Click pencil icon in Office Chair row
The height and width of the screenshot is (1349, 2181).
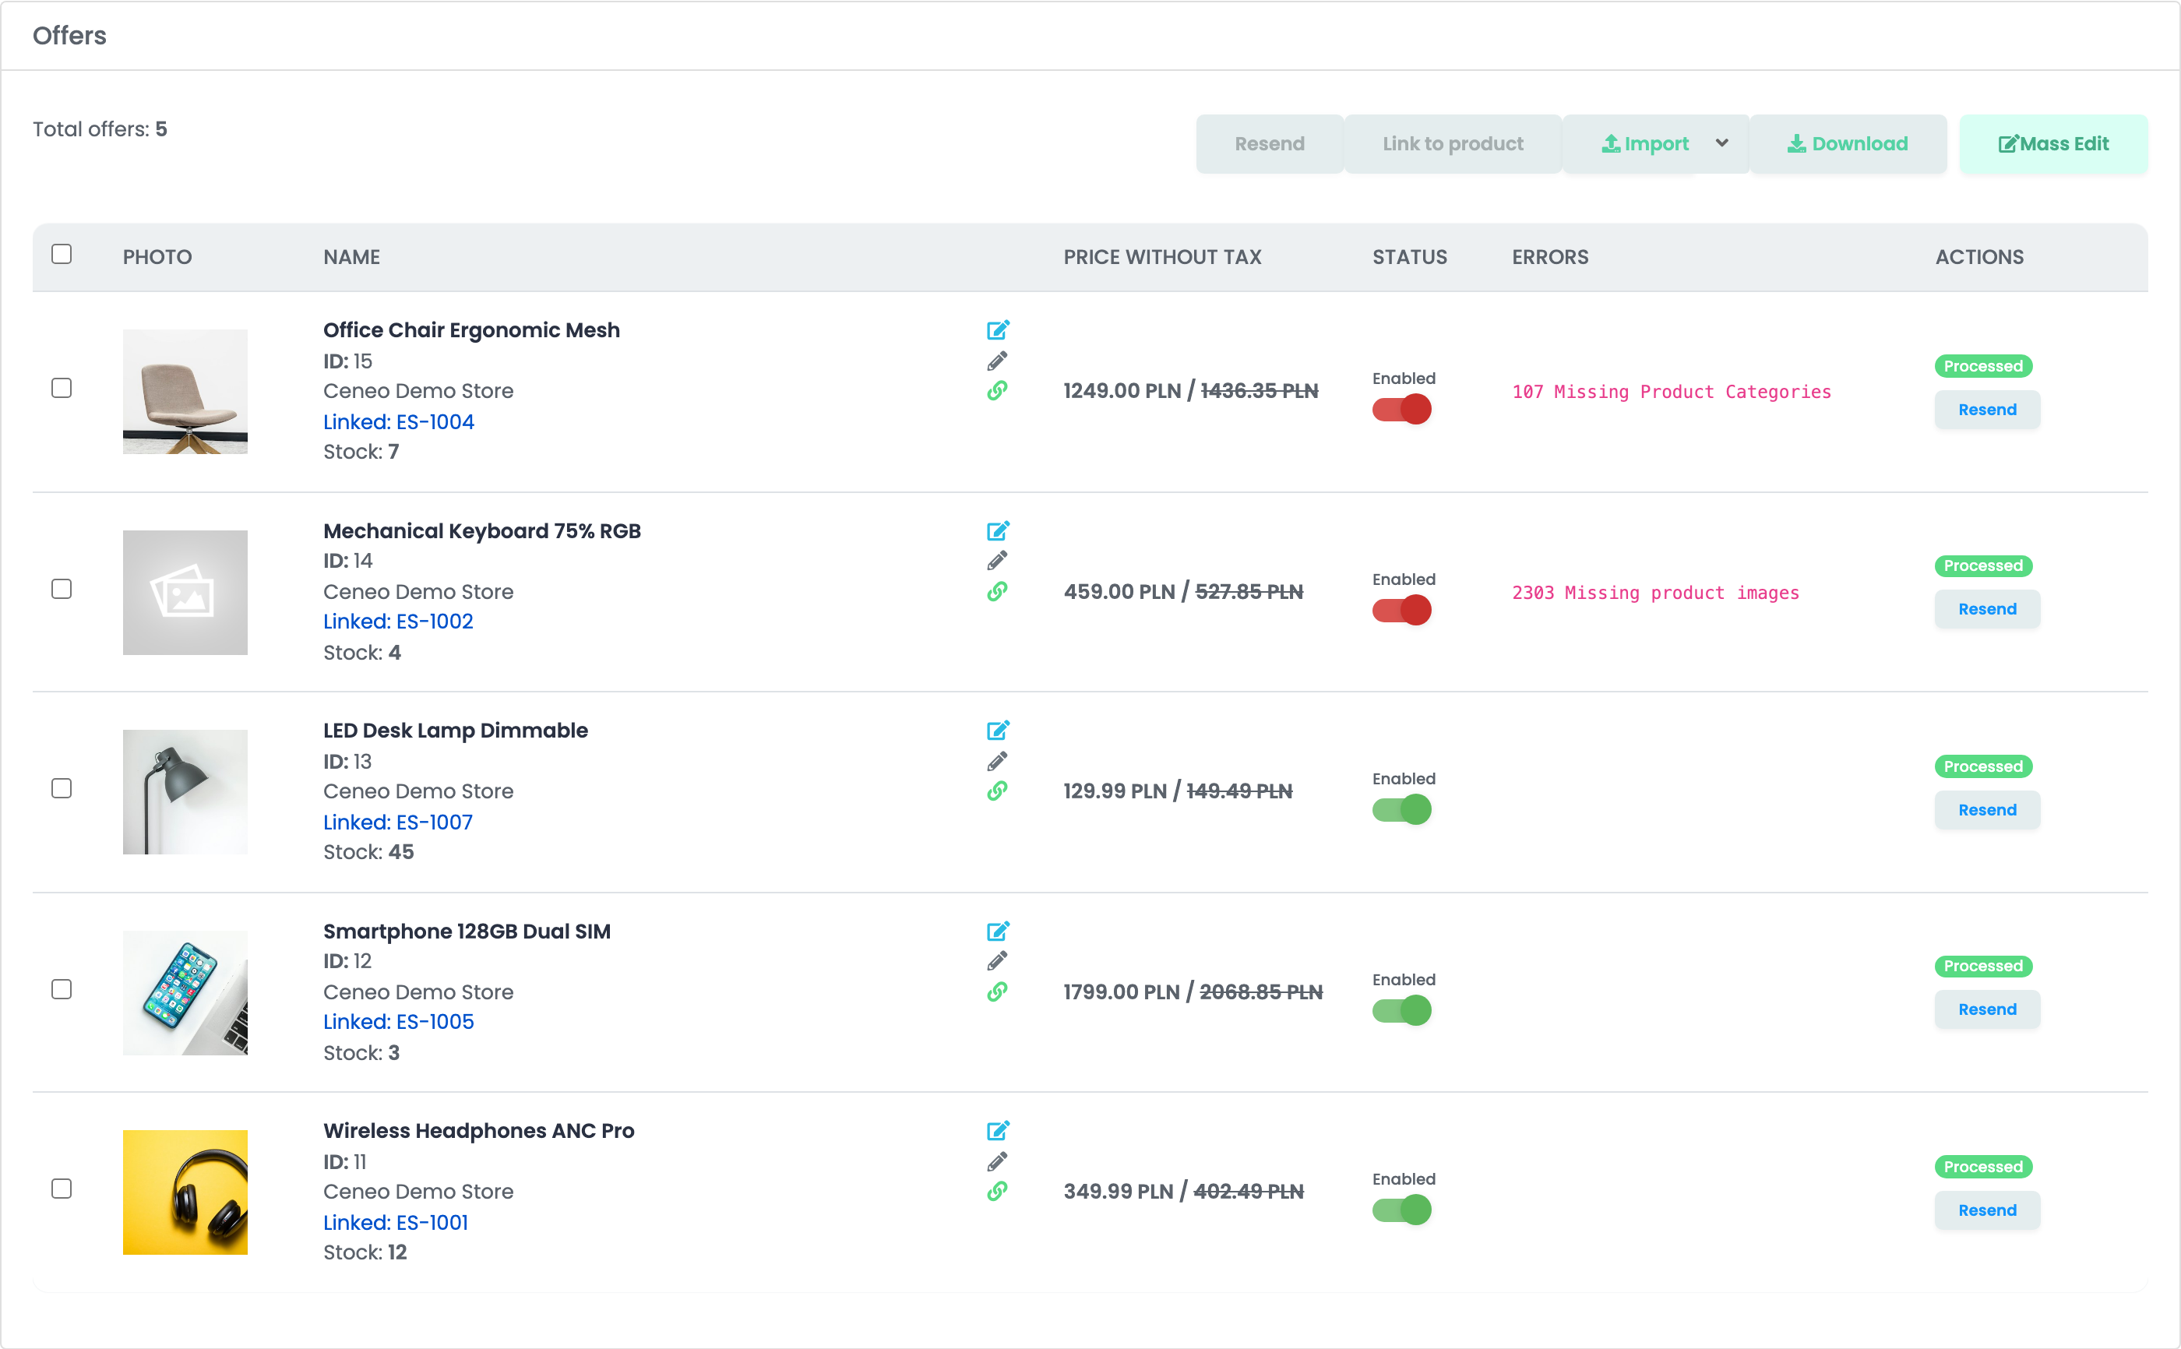[997, 361]
